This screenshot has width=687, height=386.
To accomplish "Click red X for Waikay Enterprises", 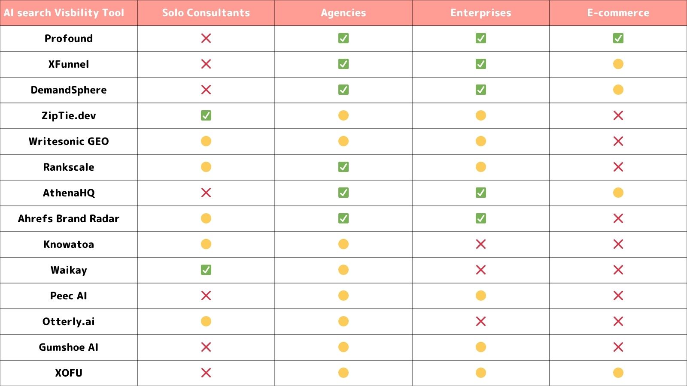I will [481, 270].
